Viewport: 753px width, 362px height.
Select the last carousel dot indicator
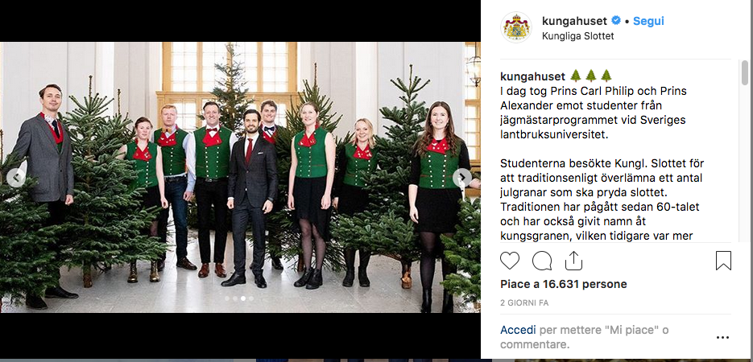pyautogui.click(x=250, y=298)
